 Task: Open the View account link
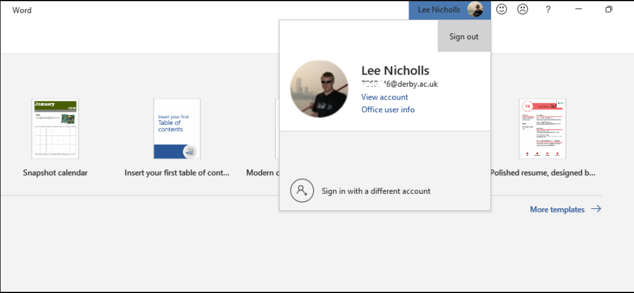point(385,97)
